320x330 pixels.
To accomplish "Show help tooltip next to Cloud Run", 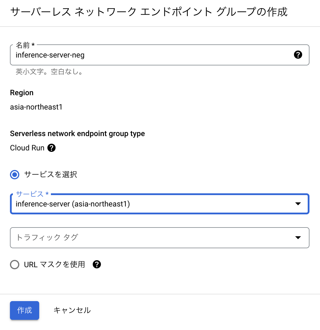I will point(51,148).
